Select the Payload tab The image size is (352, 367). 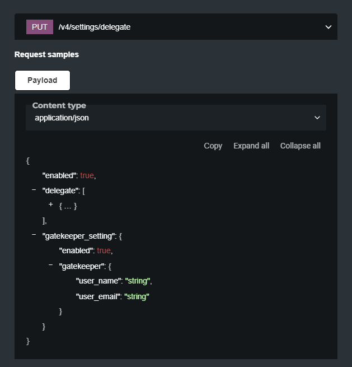(43, 80)
